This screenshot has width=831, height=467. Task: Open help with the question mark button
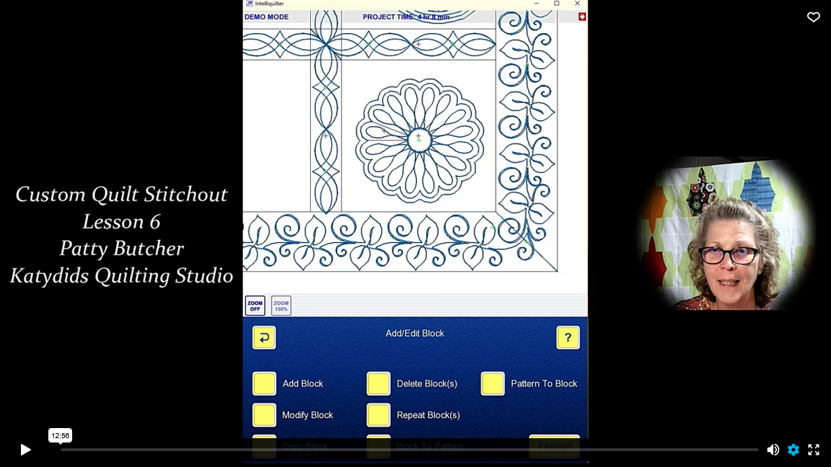pyautogui.click(x=568, y=338)
